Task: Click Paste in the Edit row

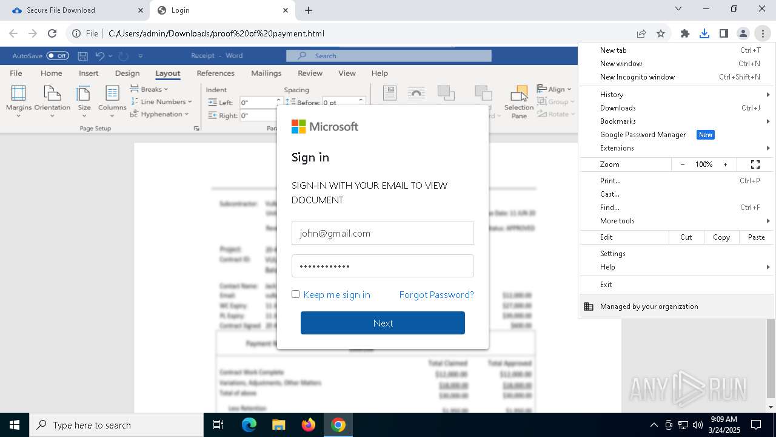Action: click(x=756, y=237)
